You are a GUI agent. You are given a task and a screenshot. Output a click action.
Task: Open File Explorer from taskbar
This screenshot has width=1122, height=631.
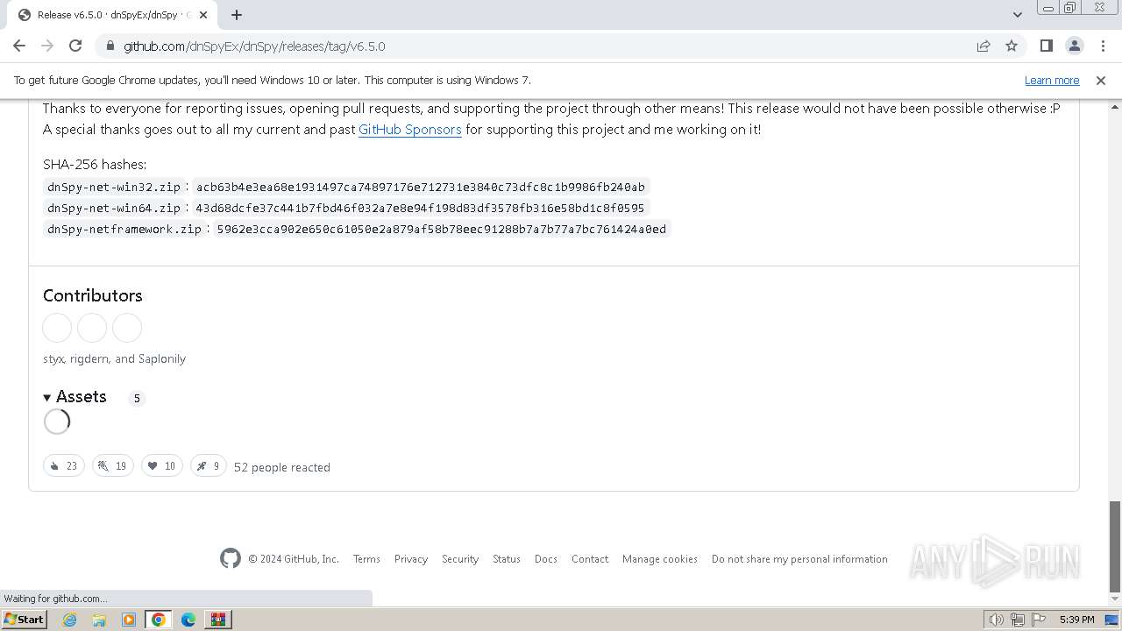pos(99,620)
